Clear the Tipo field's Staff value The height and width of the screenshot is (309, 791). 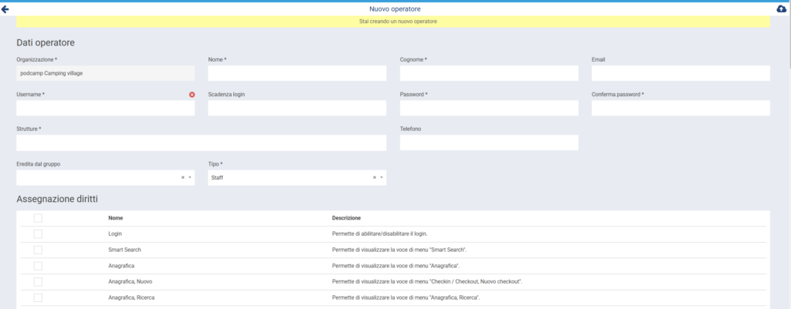[375, 177]
